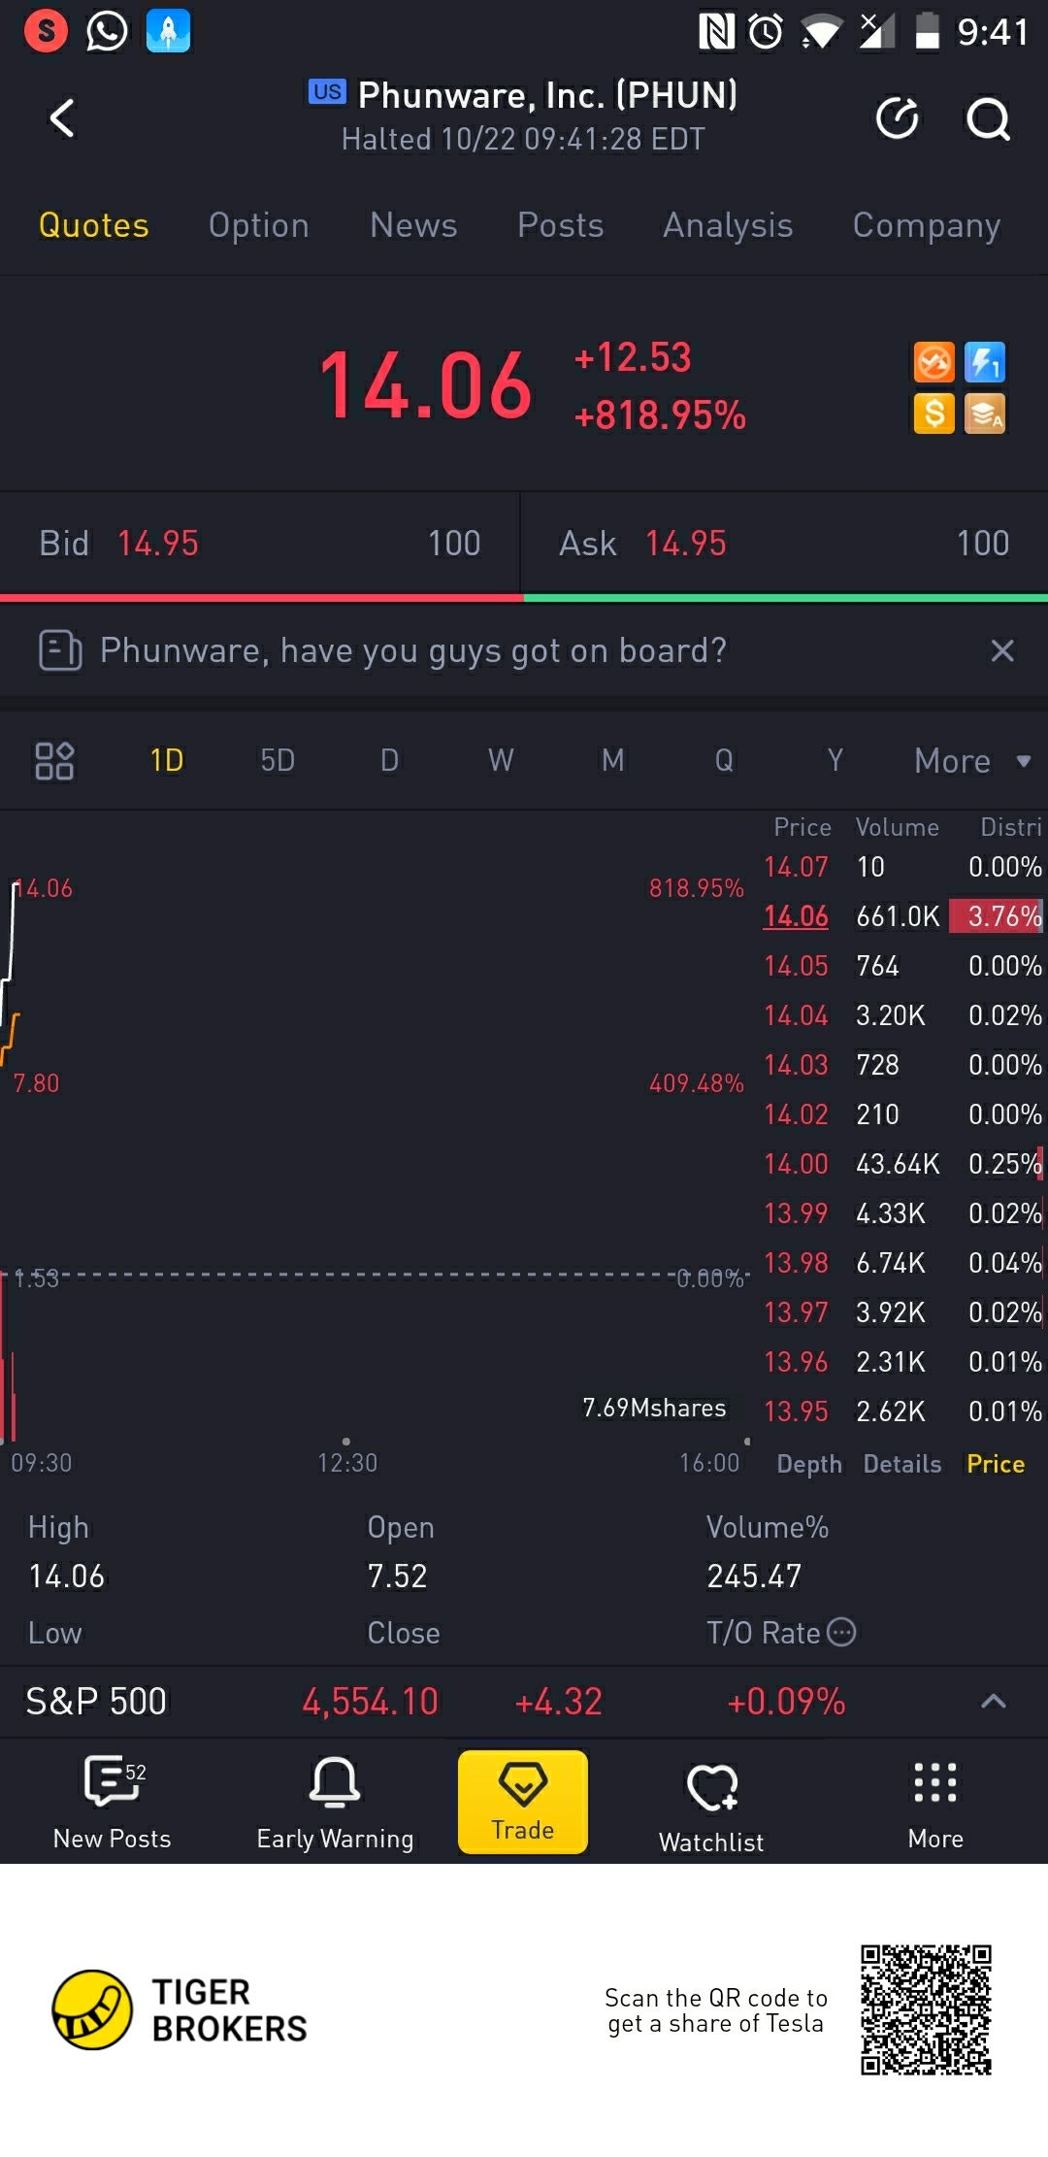Tap the 13.98 price row with 6.74K volume

pos(902,1263)
